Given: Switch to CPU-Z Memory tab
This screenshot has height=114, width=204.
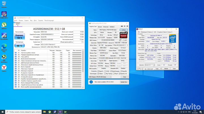Looking at the screenshot, I should [x=150, y=32].
